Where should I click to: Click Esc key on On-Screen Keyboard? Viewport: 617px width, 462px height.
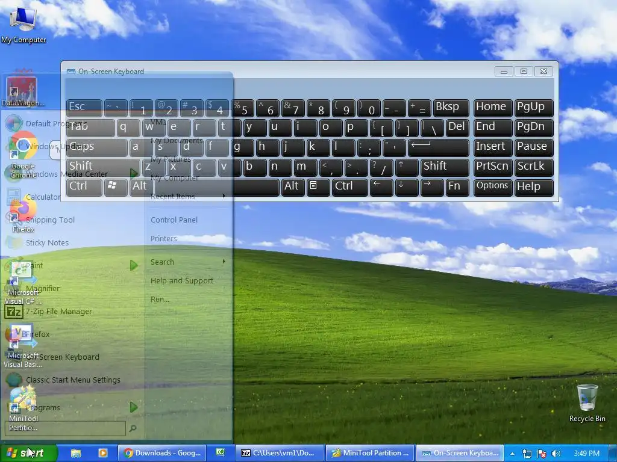[x=84, y=108]
